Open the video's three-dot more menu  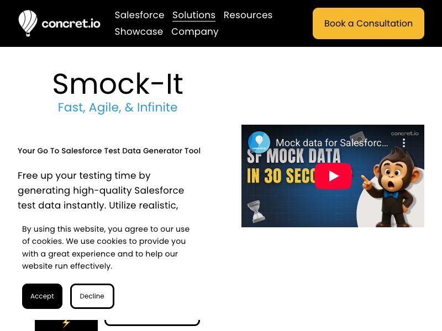tap(403, 142)
